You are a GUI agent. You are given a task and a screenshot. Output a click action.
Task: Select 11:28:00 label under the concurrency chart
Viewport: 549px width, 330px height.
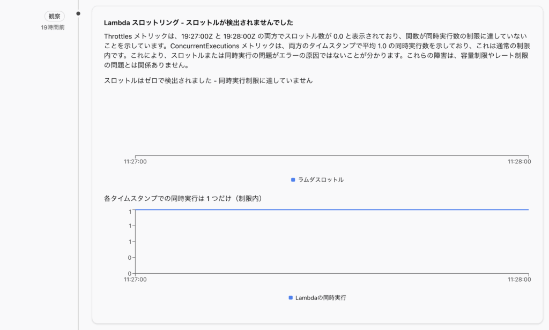click(x=520, y=279)
